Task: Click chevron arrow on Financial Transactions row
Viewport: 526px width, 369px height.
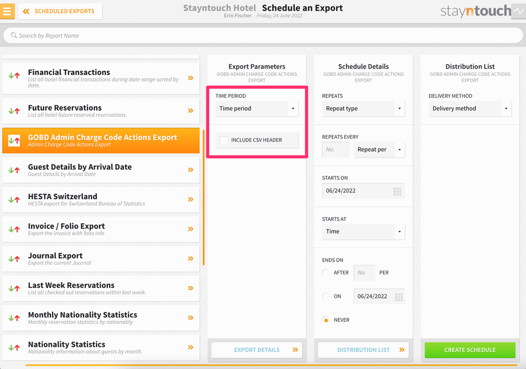Action: coord(190,78)
